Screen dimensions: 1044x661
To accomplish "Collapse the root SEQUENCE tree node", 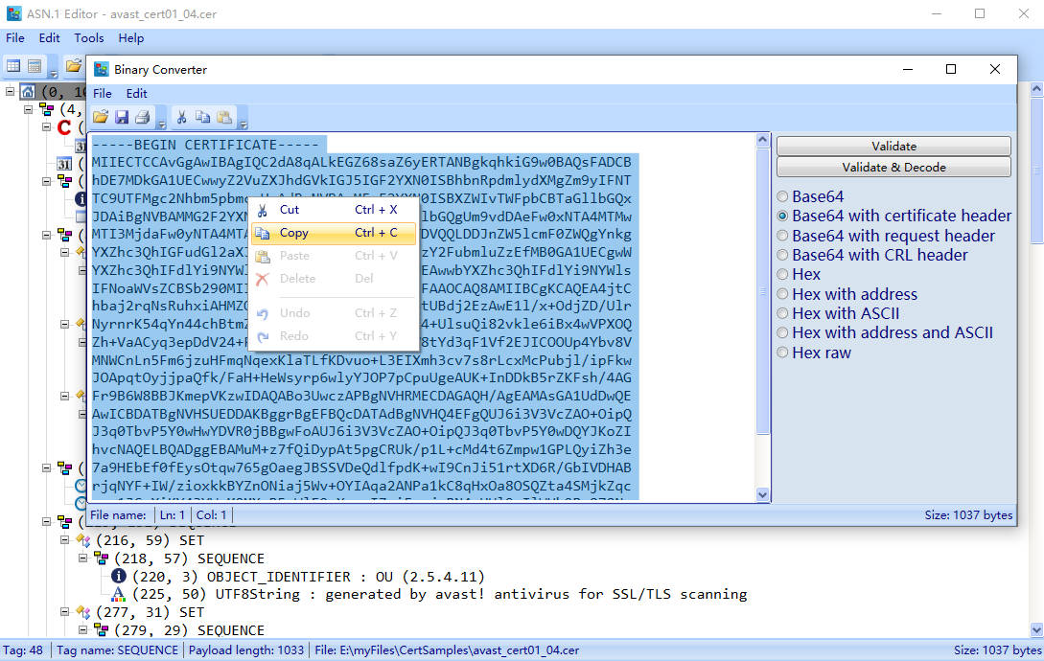I will tap(8, 90).
